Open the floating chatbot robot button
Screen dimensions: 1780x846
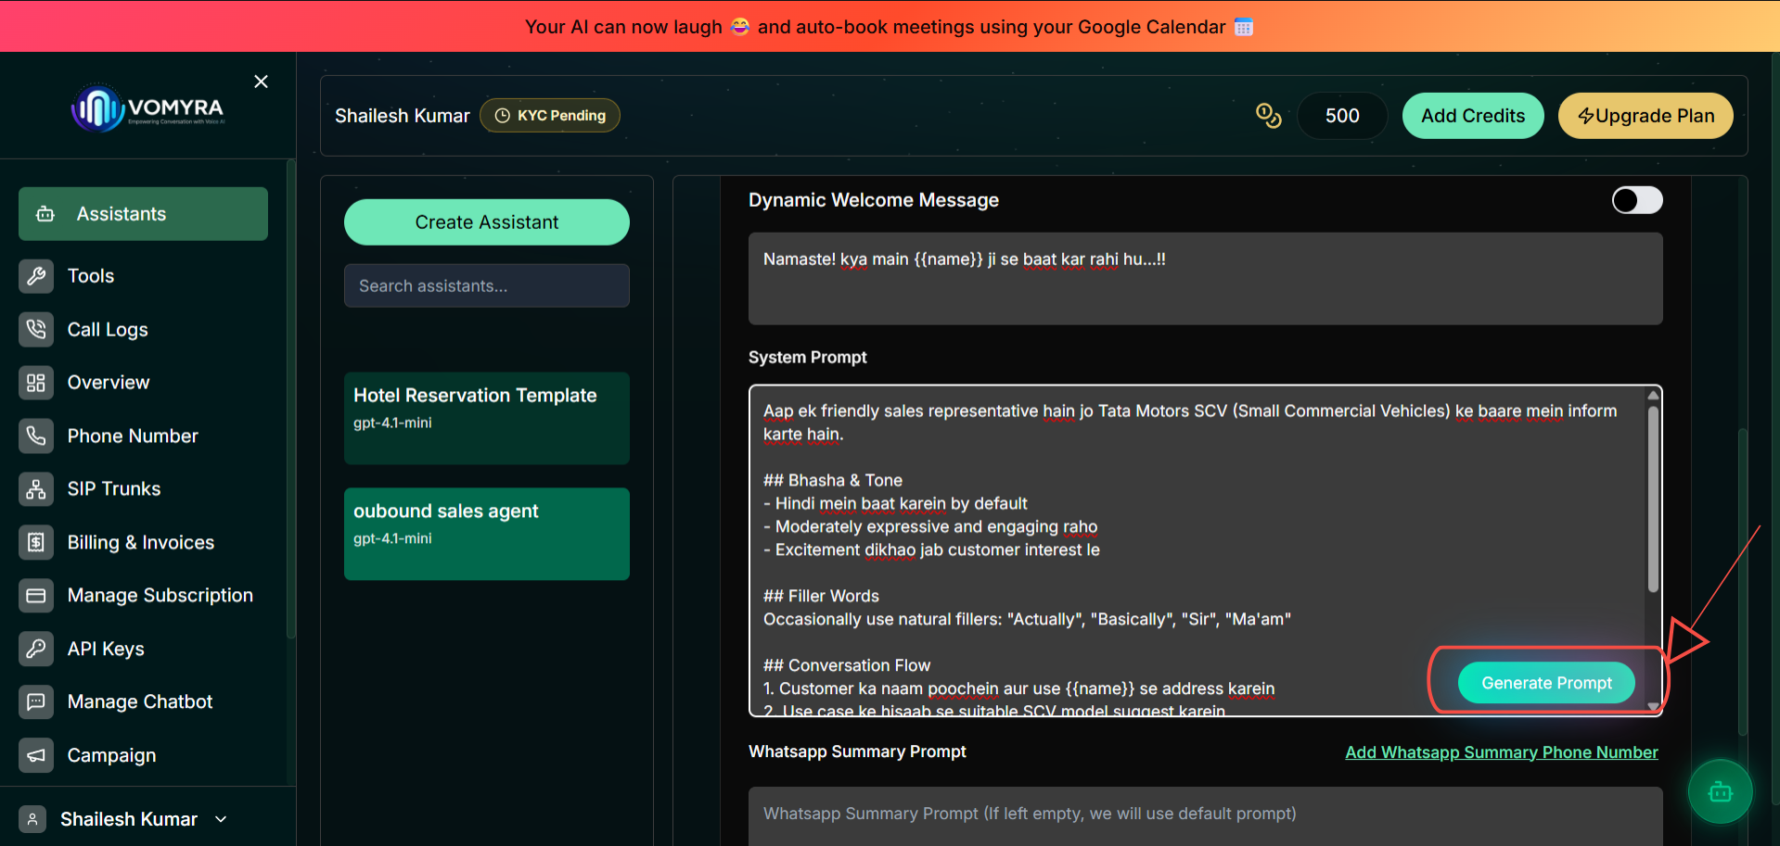[x=1720, y=791]
